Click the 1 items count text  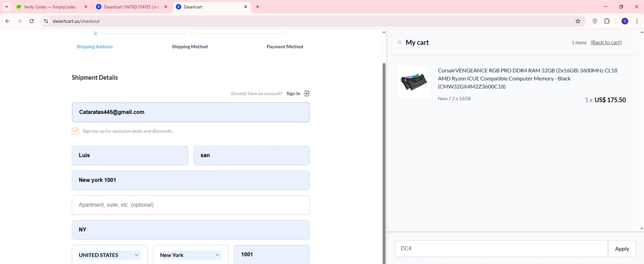tap(579, 42)
